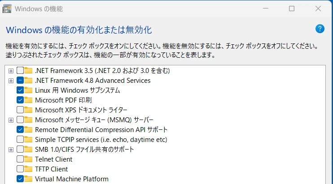
Task: Select '.NET Framework 4.8 Advanced Services' label
Action: (x=92, y=81)
